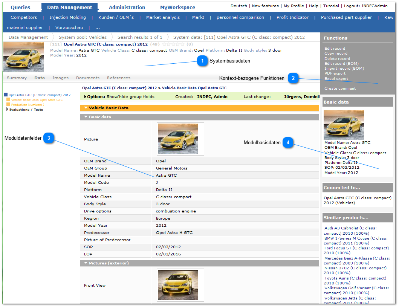Image resolution: width=399 pixels, height=307 pixels.
Task: Click the orange icon beside Vehicle Basic Data tree item
Action: (8, 100)
